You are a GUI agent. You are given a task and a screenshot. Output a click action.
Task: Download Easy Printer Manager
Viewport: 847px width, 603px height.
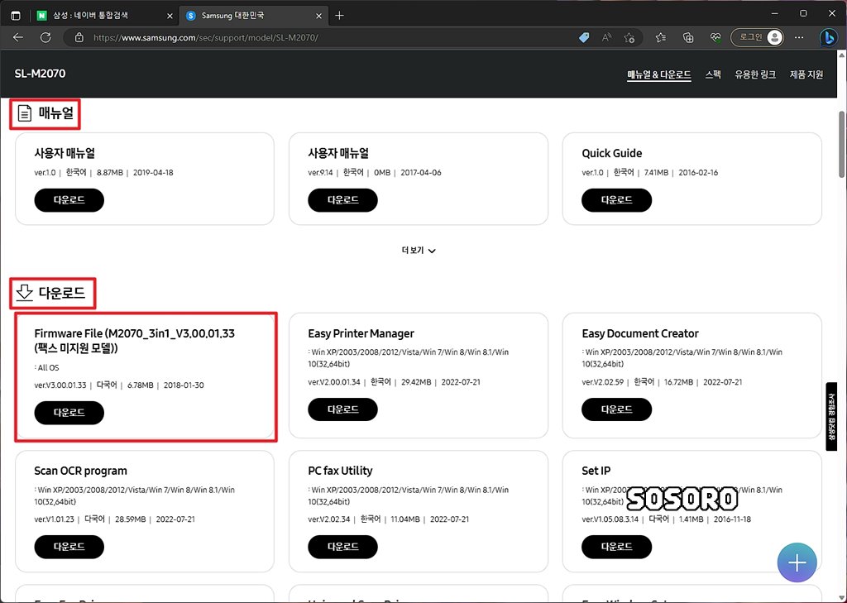(x=342, y=409)
